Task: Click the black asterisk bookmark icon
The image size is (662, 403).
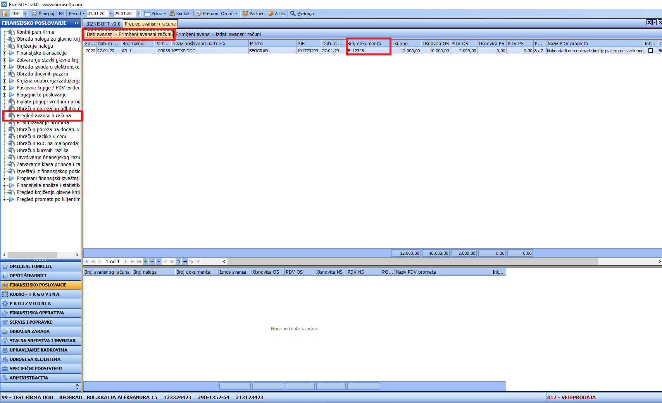Action: click(x=185, y=262)
